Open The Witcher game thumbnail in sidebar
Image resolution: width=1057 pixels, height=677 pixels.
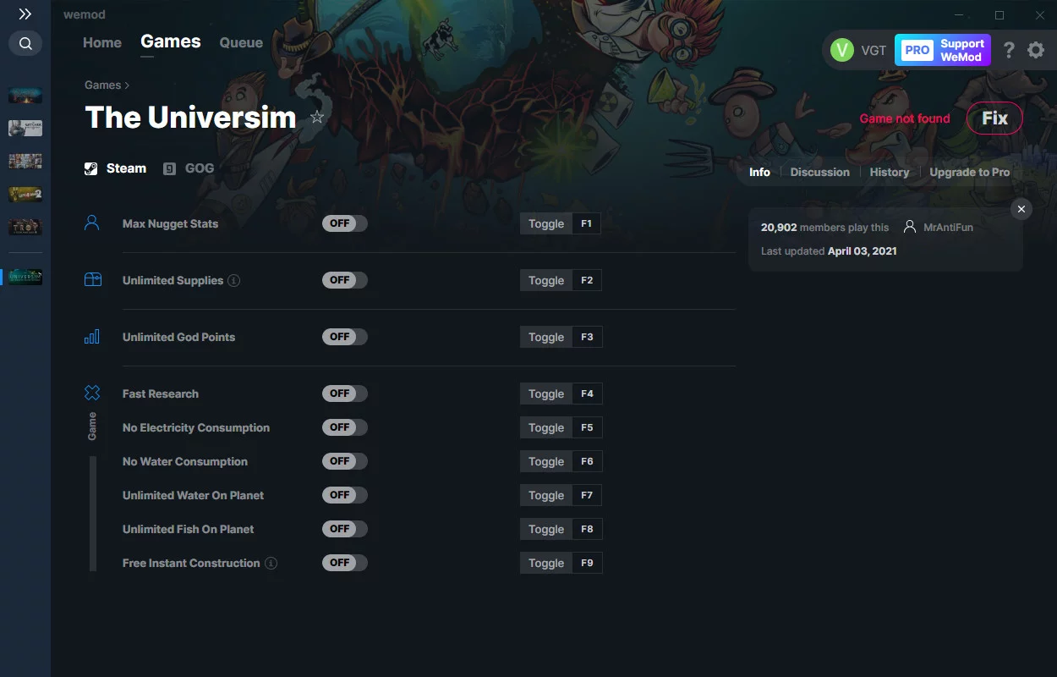(25, 128)
